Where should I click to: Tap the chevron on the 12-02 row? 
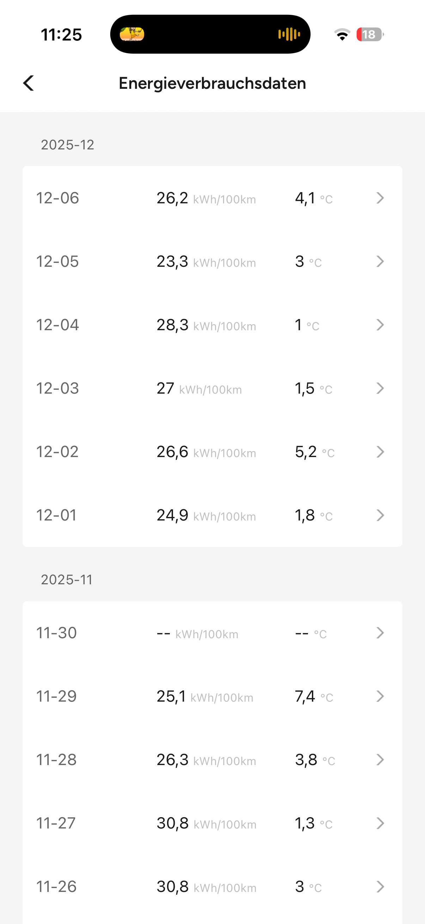pos(380,451)
